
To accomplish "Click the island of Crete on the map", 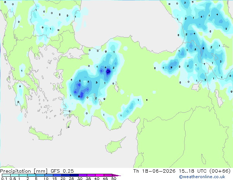I will point(40,135).
